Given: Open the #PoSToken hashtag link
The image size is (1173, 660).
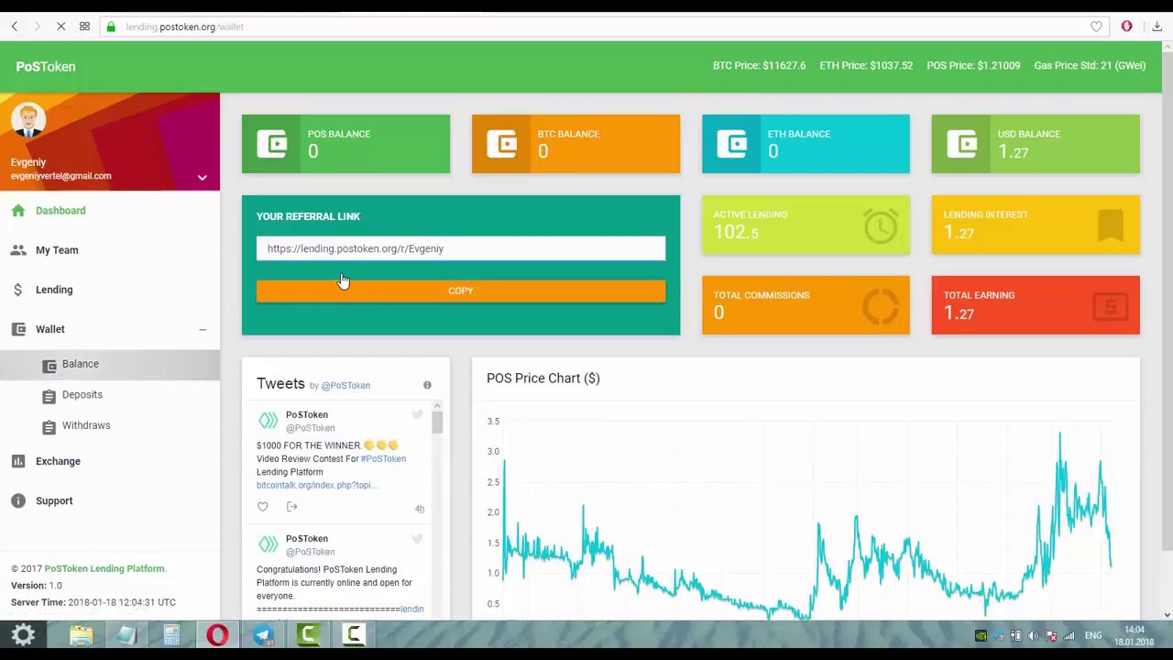Looking at the screenshot, I should click(383, 458).
